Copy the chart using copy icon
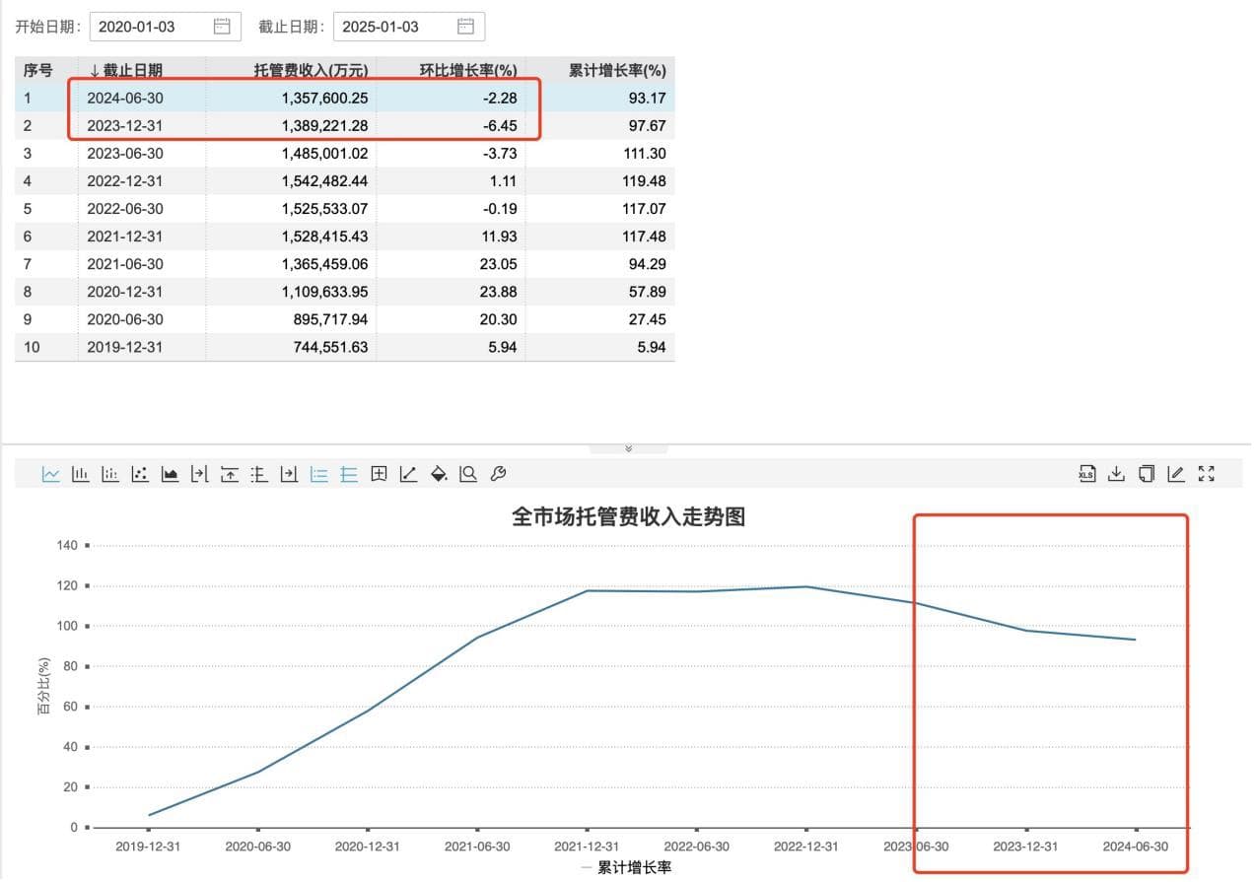This screenshot has height=882, width=1256. click(1146, 474)
